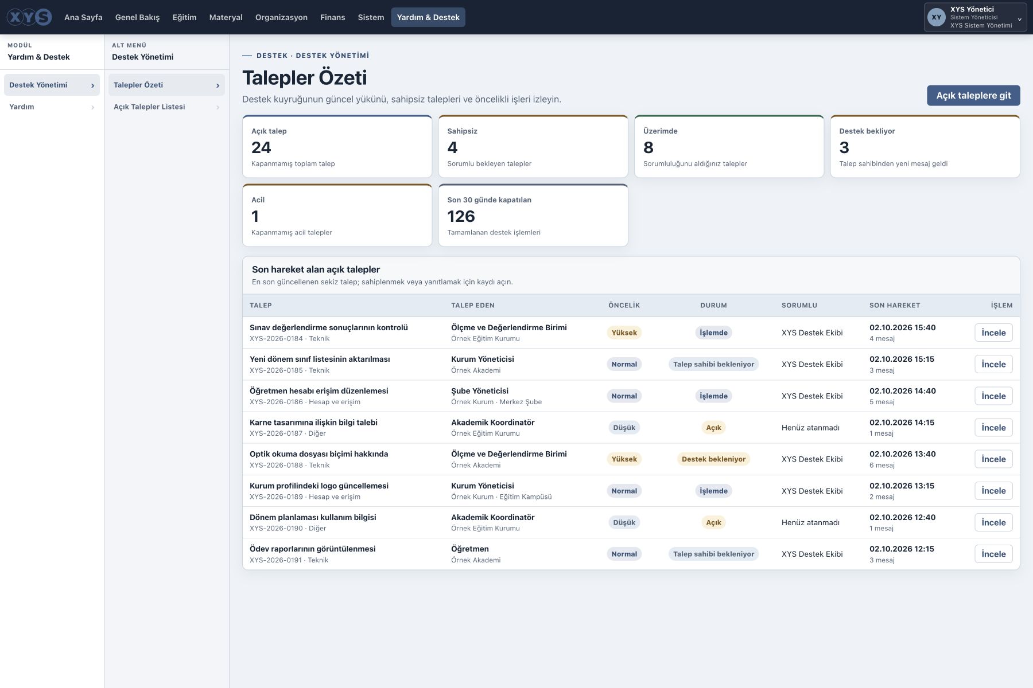The image size is (1033, 688).
Task: Expand the Destek Yönetimi sidebar chevron
Action: tap(92, 85)
